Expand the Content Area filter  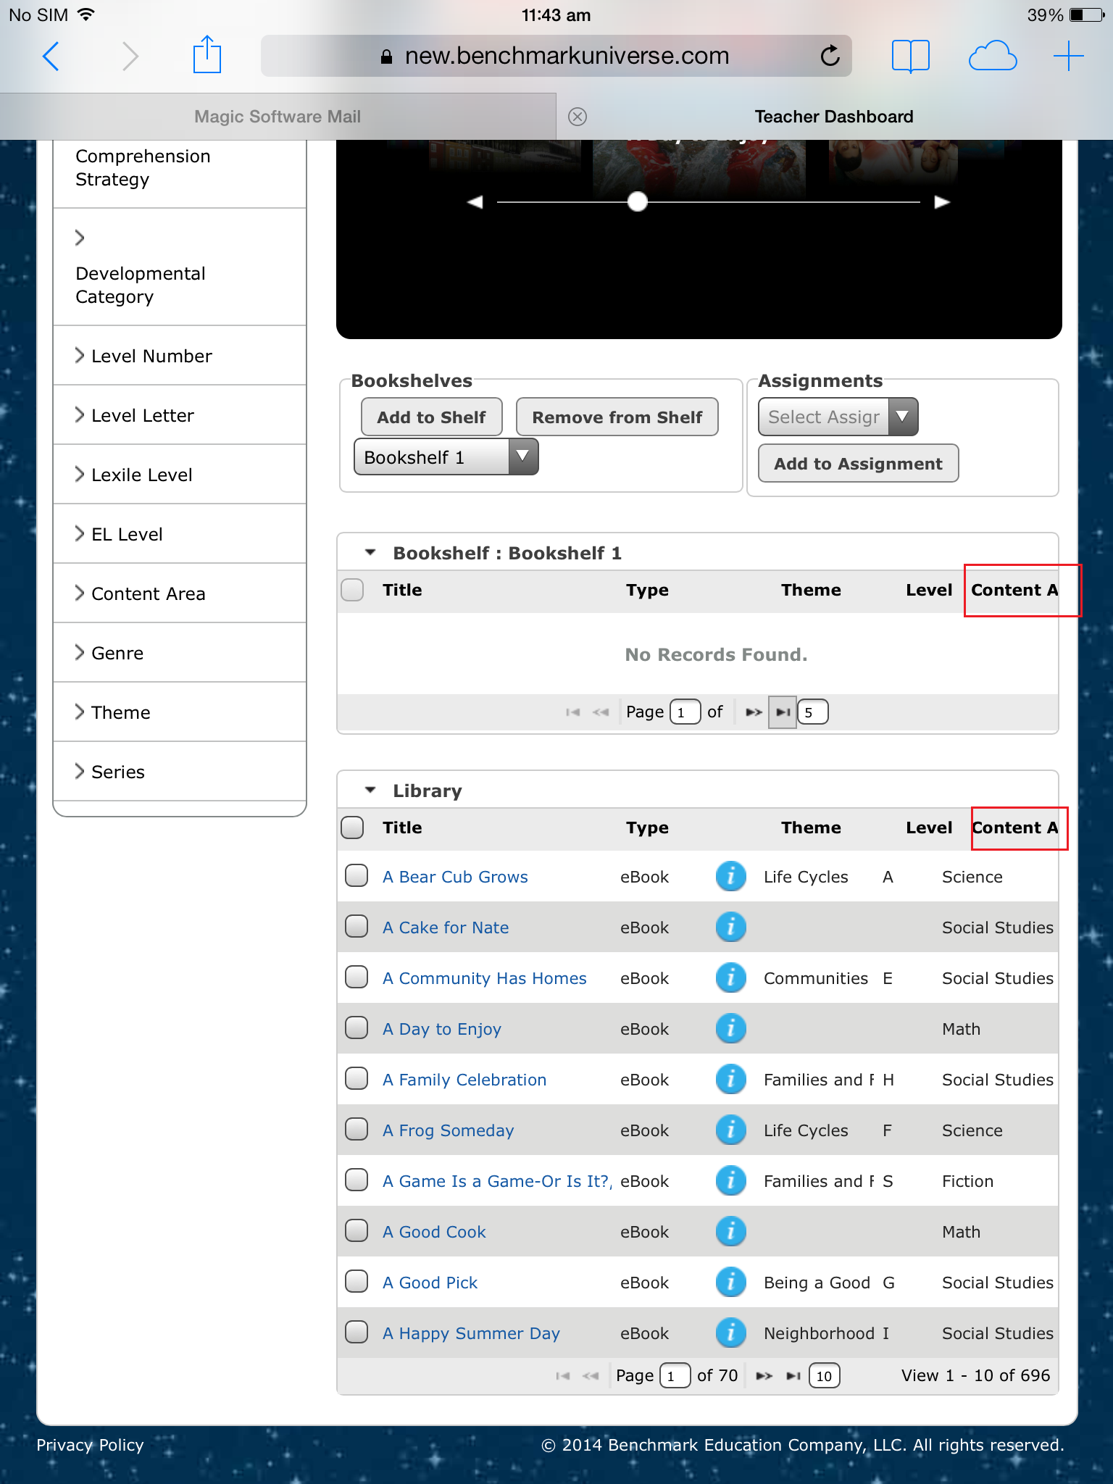click(180, 593)
